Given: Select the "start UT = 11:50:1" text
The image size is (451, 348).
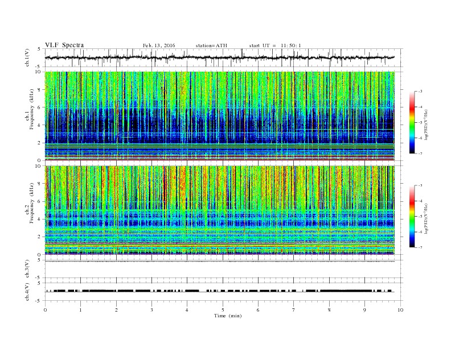Looking at the screenshot, I should tap(275, 45).
